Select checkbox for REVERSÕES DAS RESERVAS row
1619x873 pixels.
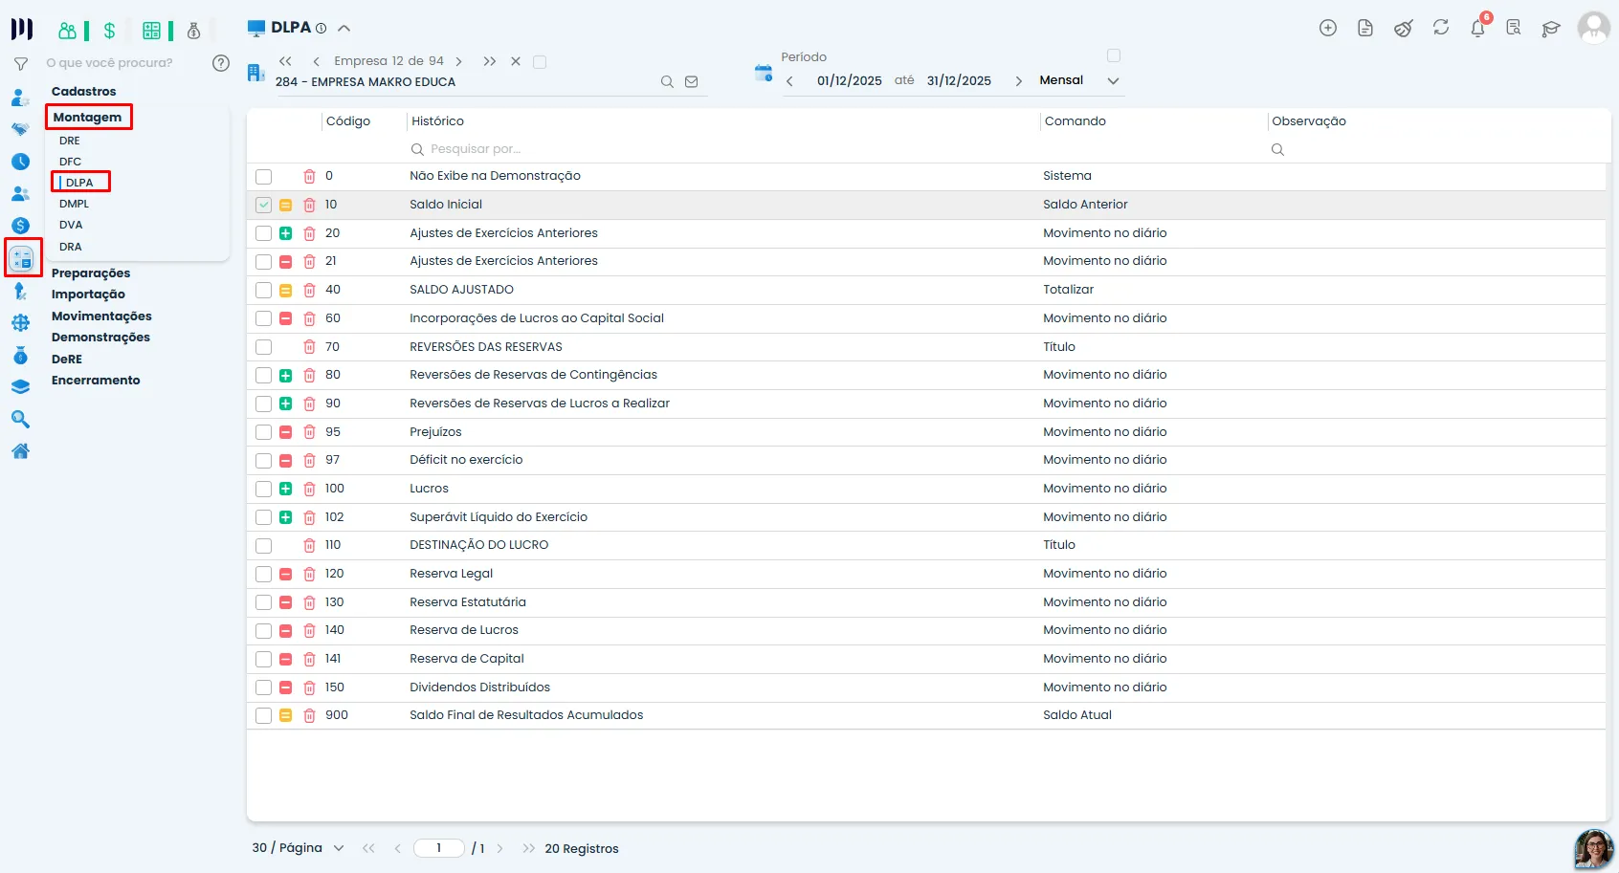point(264,347)
